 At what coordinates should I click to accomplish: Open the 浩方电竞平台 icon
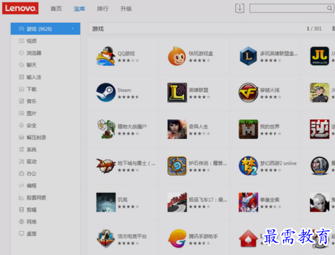(x=105, y=239)
